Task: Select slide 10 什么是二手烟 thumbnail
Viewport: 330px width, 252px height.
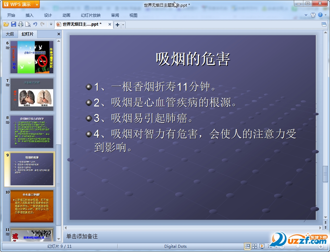Action: click(32, 206)
